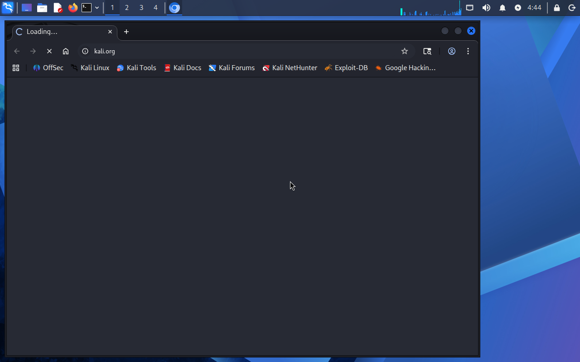The image size is (580, 362).
Task: Open the Kali Docs bookmark
Action: 183,68
